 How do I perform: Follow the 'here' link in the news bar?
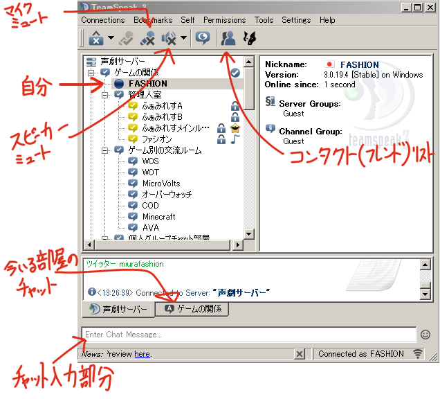click(142, 354)
